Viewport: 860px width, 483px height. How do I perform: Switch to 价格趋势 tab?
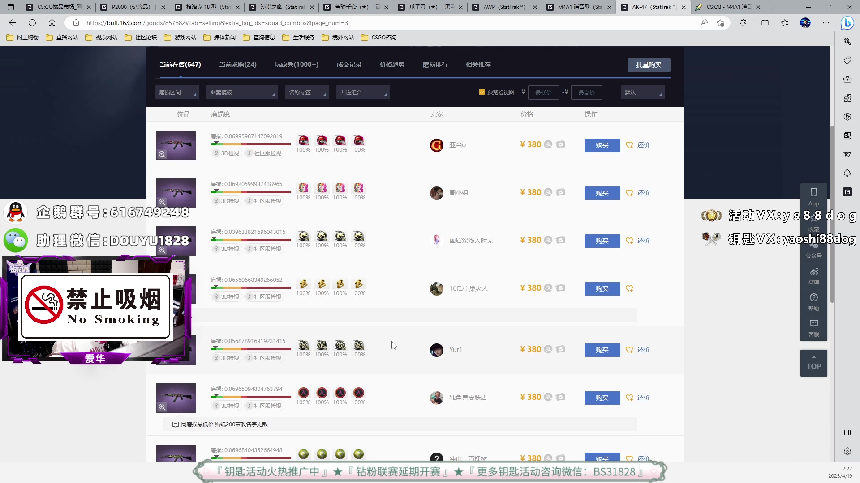(x=392, y=64)
